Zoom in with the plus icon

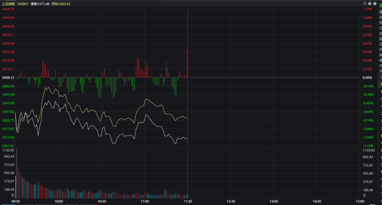coord(370,4)
